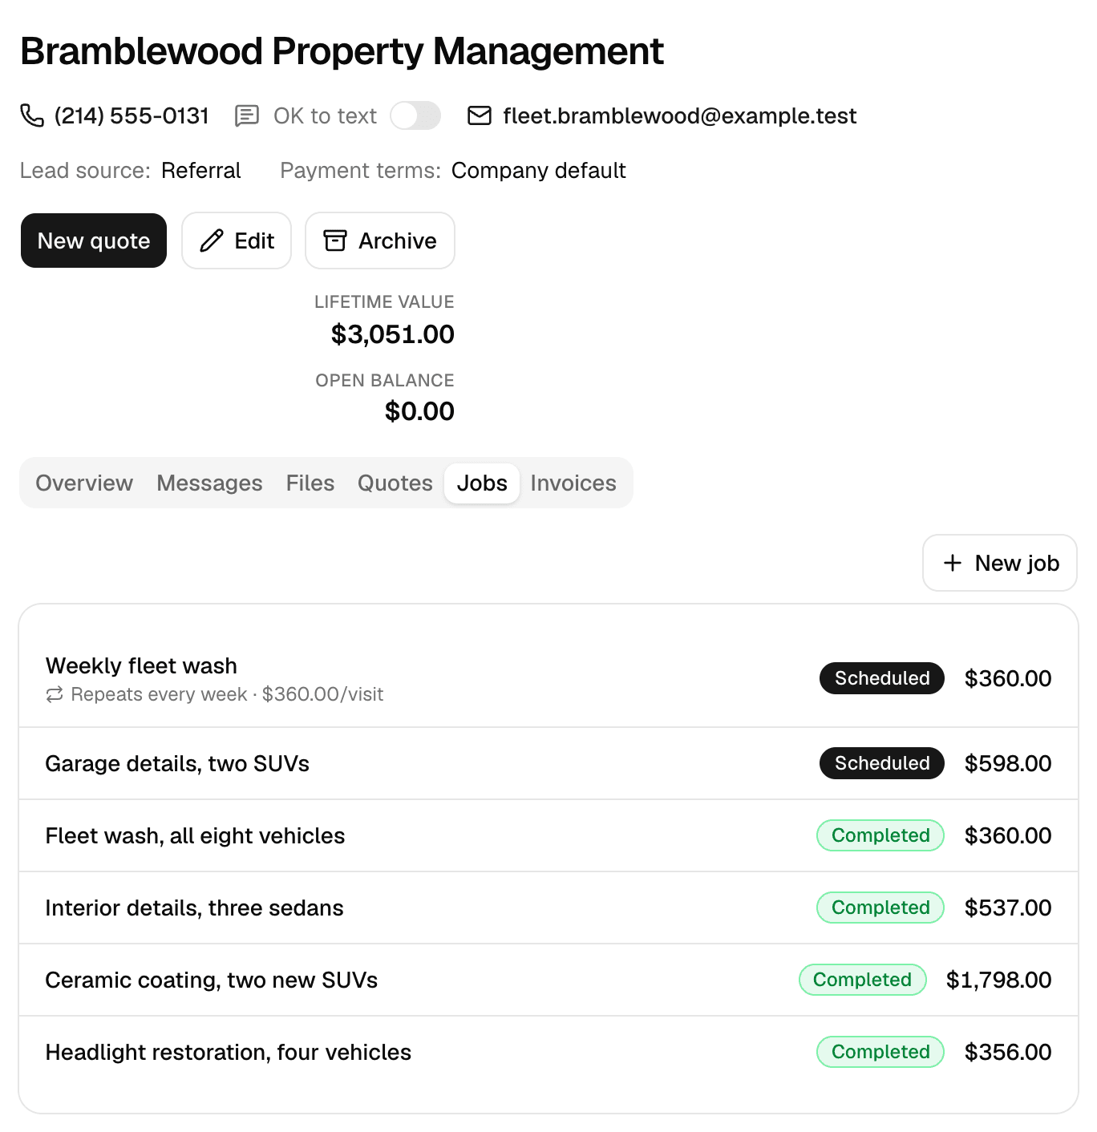Open the Files tab

click(310, 483)
